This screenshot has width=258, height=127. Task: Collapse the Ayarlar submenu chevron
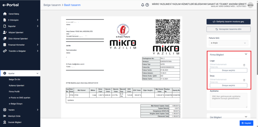point(37,73)
